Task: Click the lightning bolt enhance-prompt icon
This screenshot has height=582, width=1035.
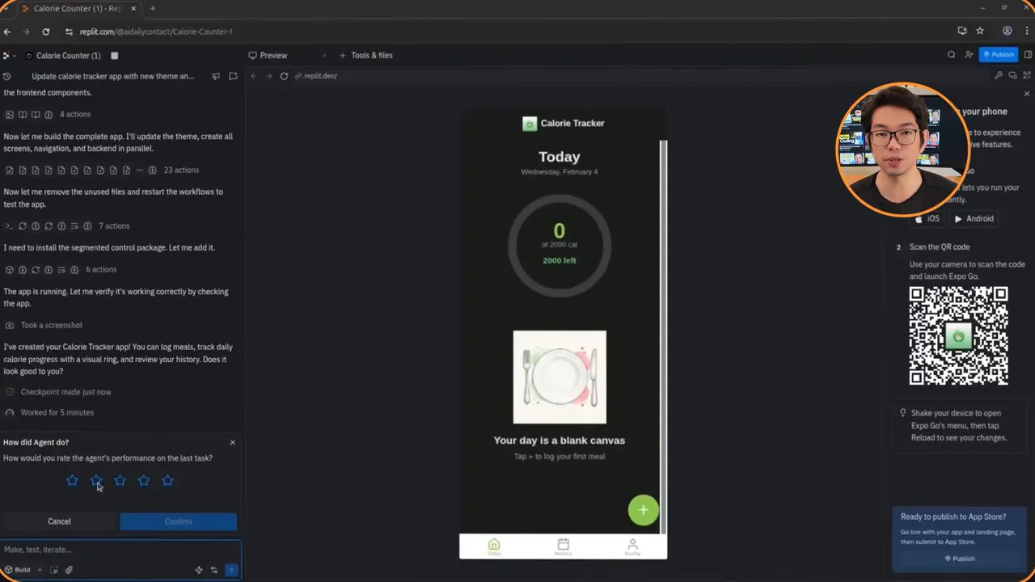Action: click(199, 570)
